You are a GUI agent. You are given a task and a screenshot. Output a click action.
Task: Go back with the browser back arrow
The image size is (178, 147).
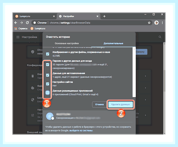(x=16, y=23)
